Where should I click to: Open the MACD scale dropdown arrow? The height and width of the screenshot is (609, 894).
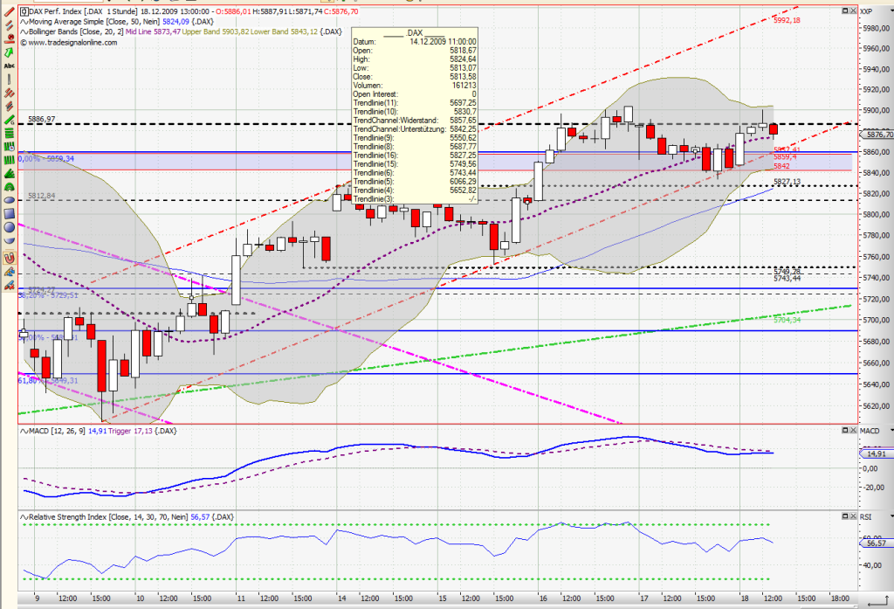coord(891,430)
